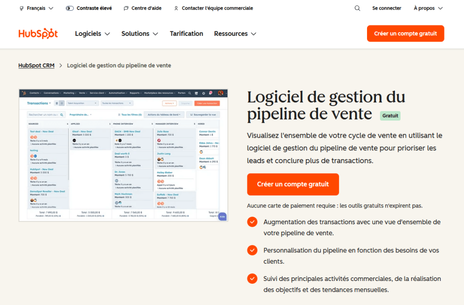Click the floating Aide help bubble
Screen dimensions: 464x305
[x=222, y=217]
